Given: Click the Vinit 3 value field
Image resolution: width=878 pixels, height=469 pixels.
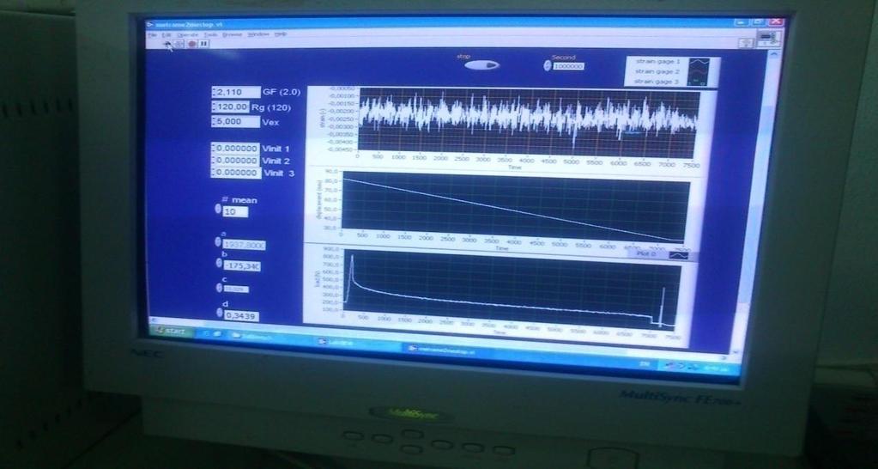Looking at the screenshot, I should (x=238, y=174).
